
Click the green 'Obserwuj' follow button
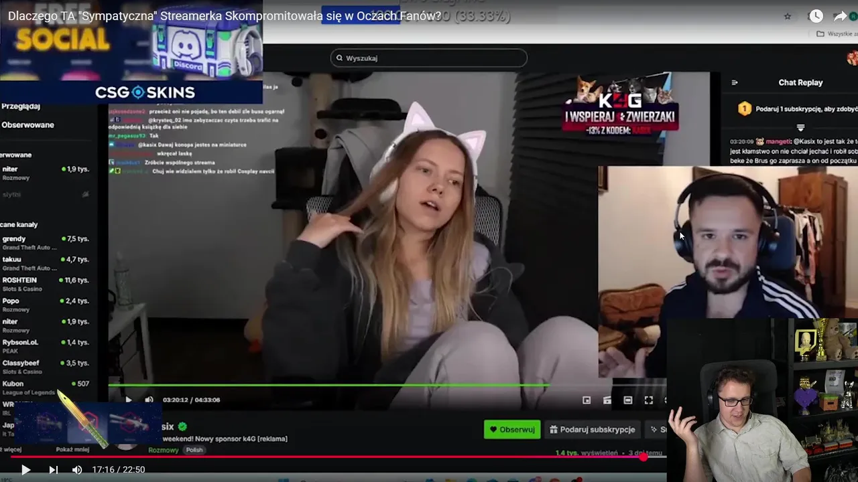(x=512, y=429)
